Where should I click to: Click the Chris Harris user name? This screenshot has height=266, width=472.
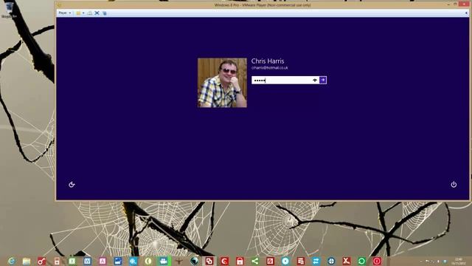[268, 61]
